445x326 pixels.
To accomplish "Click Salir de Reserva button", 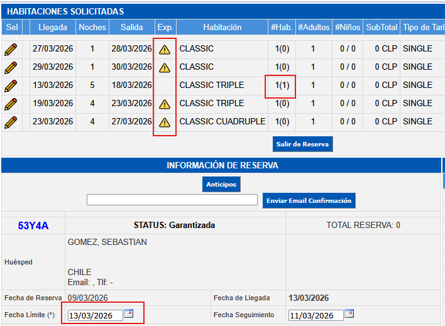I will [x=302, y=144].
